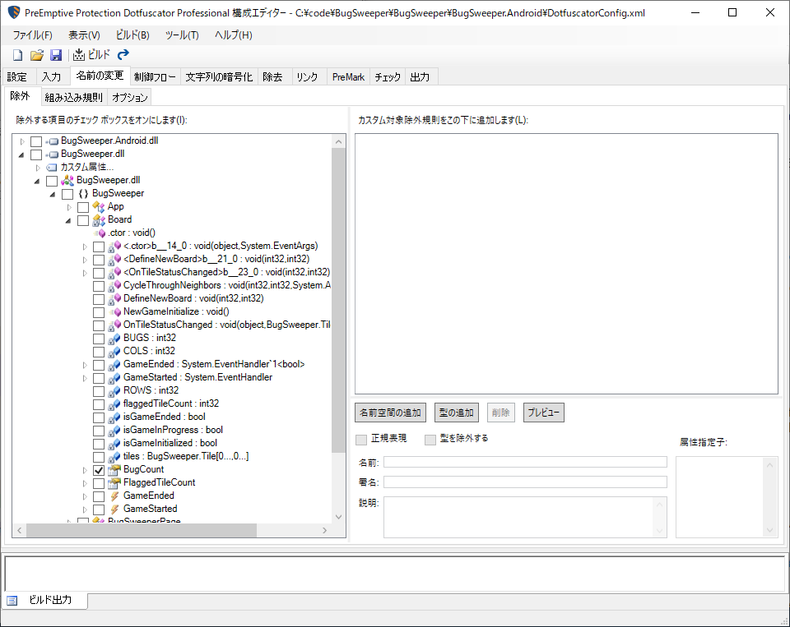Click the new file toolbar icon
This screenshot has height=627, width=790.
(17, 55)
